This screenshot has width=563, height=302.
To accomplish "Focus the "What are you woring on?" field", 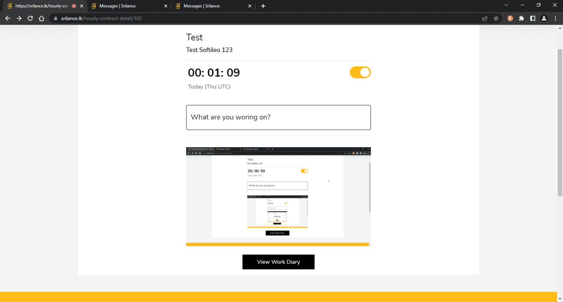I will [278, 117].
